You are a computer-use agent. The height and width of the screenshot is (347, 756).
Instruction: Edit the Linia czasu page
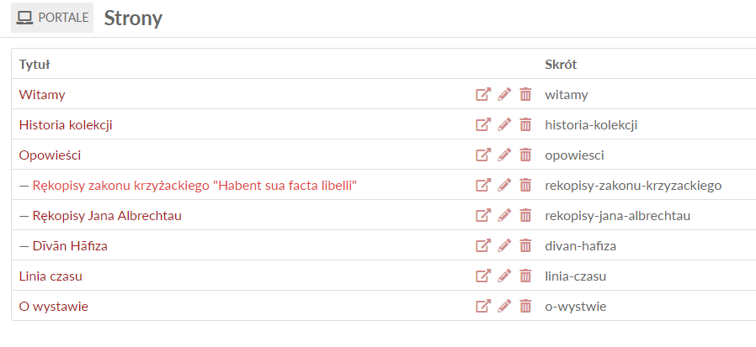click(x=504, y=276)
